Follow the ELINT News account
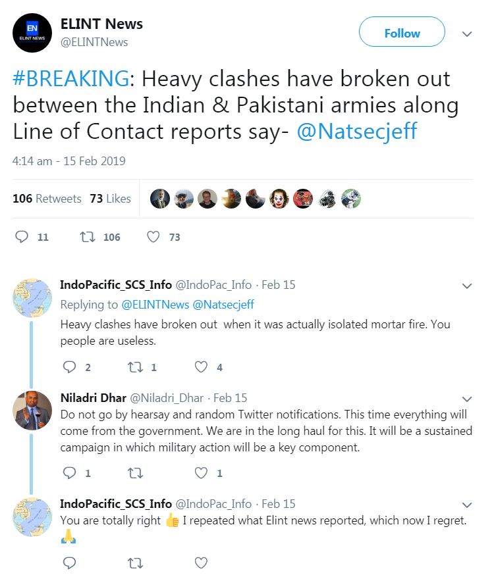 [x=402, y=33]
